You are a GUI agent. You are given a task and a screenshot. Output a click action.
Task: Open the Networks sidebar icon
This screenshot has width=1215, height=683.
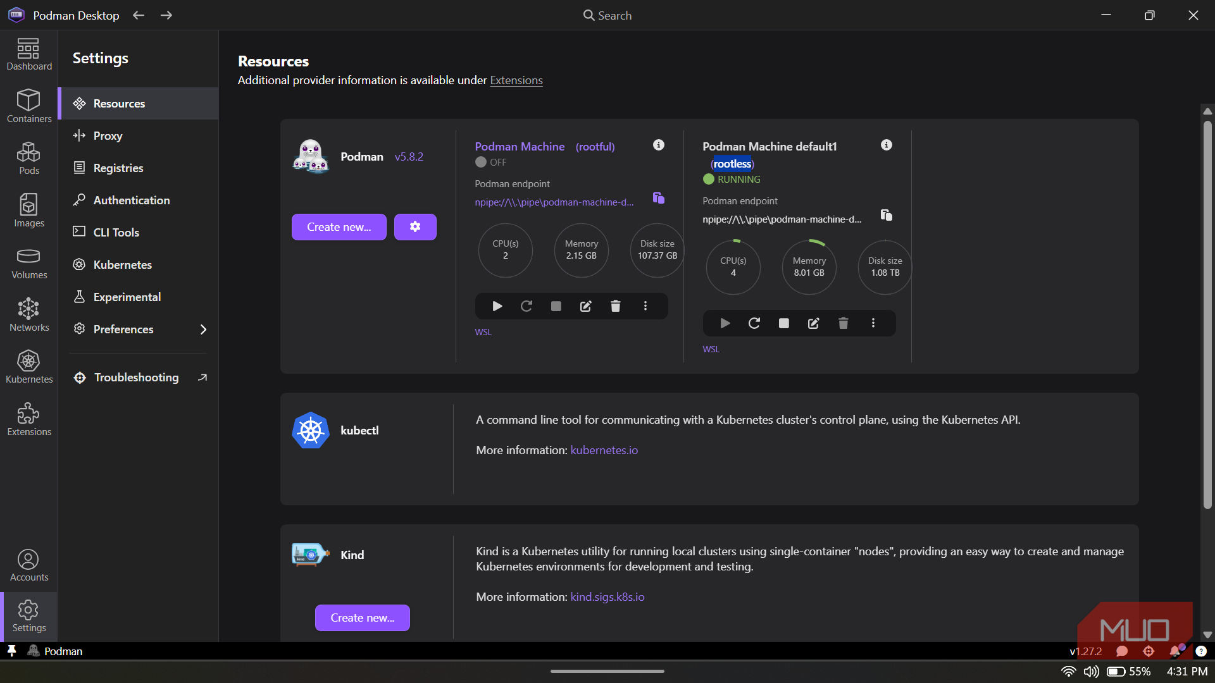tap(29, 315)
